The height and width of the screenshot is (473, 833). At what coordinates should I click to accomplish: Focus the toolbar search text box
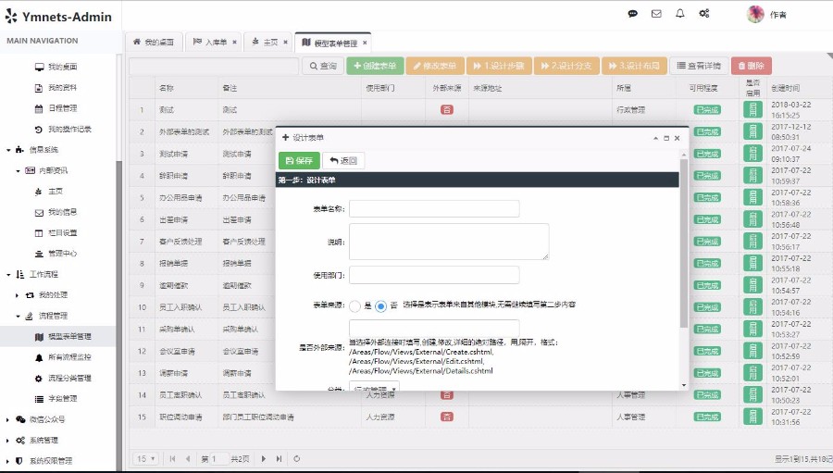(x=214, y=66)
